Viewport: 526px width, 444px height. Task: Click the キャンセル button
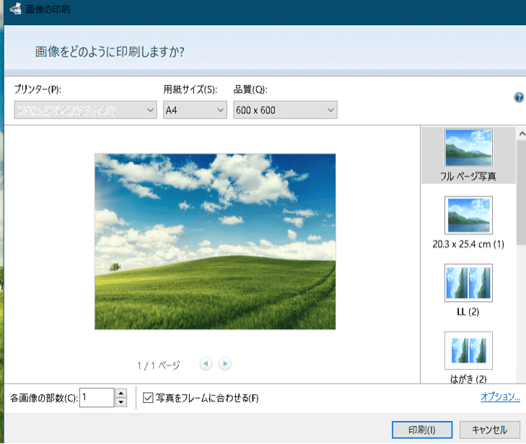coord(489,430)
